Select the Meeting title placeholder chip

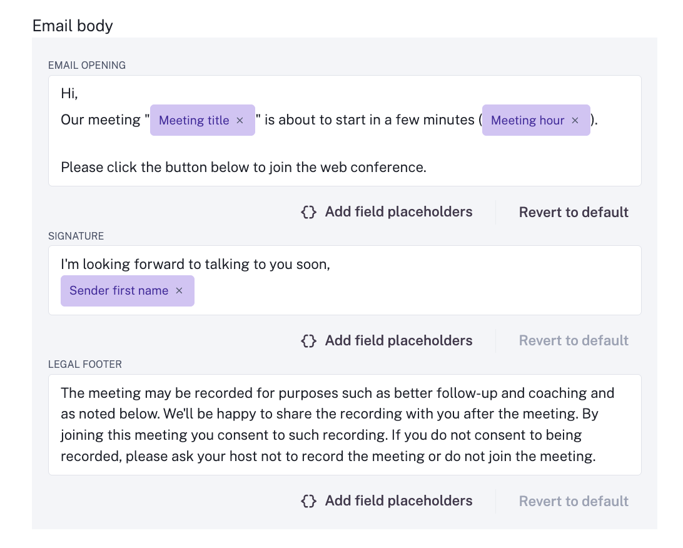coord(194,120)
